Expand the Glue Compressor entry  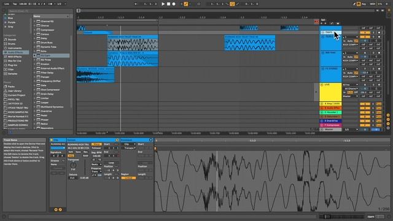[34, 90]
